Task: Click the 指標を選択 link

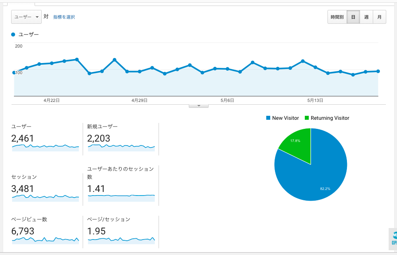Action: 64,17
